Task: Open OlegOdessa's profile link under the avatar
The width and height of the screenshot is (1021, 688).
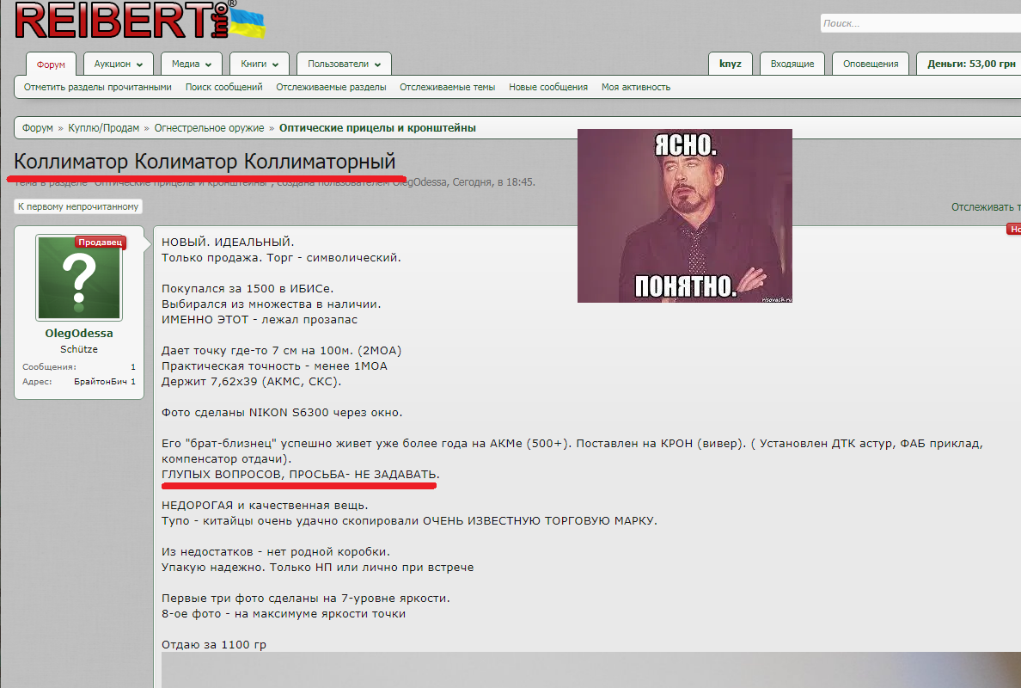Action: (78, 333)
